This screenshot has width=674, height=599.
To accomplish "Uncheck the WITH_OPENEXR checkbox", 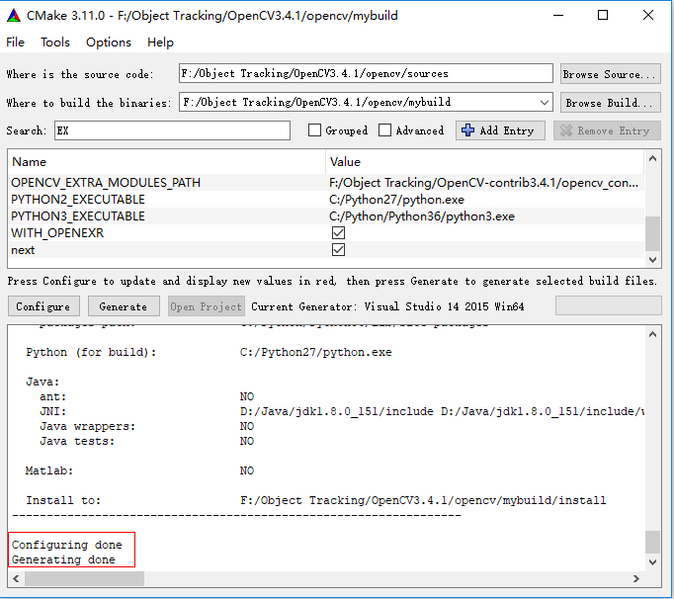I will [338, 233].
